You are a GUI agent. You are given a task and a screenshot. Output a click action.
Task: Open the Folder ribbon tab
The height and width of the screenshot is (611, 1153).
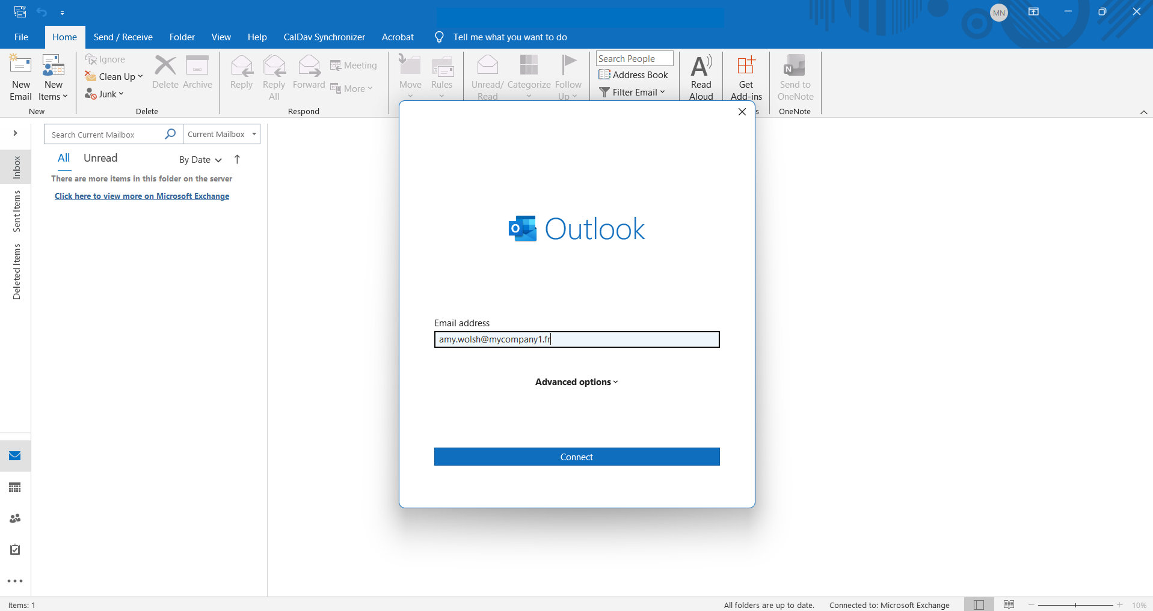[x=182, y=37]
